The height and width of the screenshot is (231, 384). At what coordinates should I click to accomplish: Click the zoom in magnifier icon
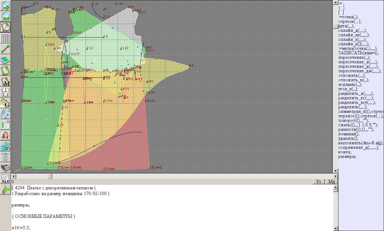[x=6, y=5]
